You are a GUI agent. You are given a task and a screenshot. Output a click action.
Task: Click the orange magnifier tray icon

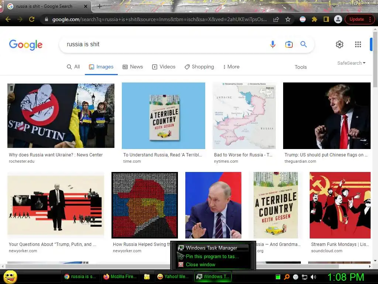pos(287,277)
